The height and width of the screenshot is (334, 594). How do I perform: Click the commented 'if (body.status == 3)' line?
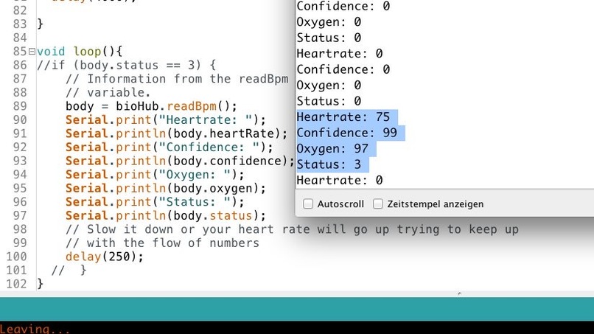click(126, 65)
